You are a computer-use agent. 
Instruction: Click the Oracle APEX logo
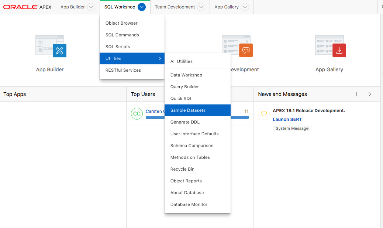click(28, 7)
